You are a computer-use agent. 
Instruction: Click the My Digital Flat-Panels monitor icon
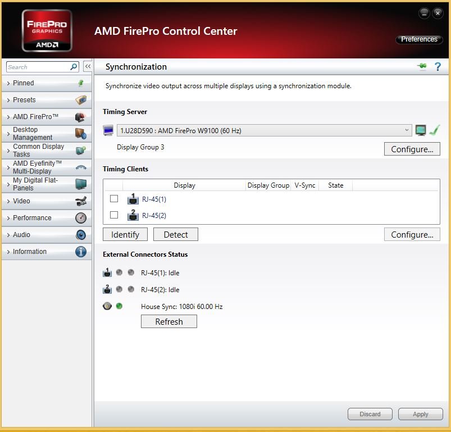click(x=81, y=184)
